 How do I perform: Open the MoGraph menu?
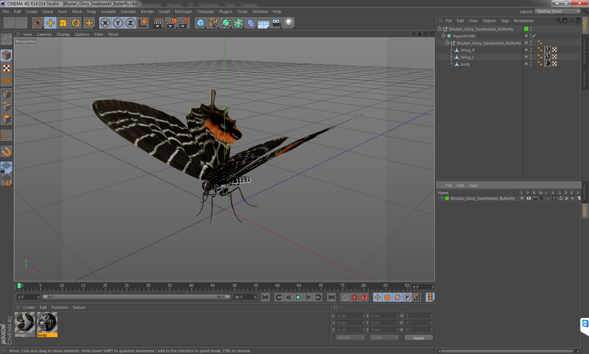183,12
